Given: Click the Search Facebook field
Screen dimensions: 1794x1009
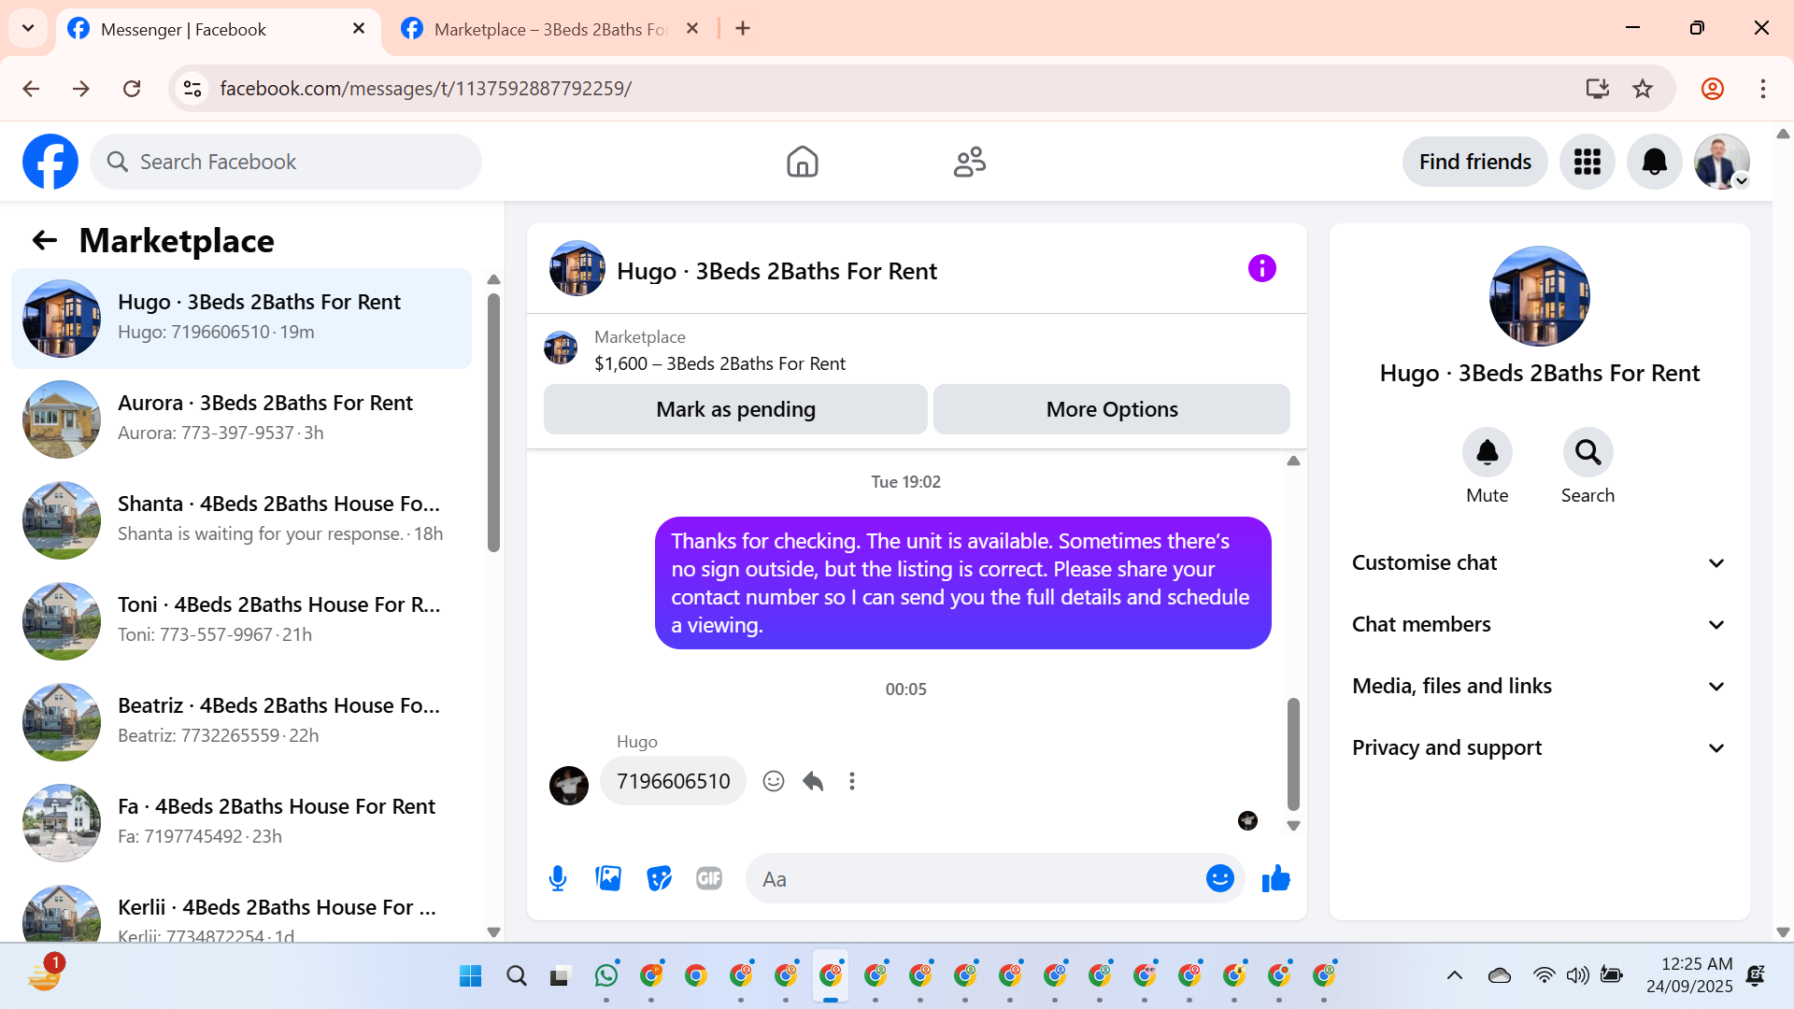Looking at the screenshot, I should [286, 162].
